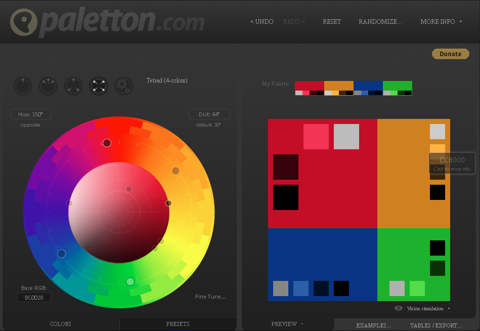Screen dimensions: 480x331
Task: Click the dark red base hue marker on wheel
Action: pyautogui.click(x=107, y=143)
